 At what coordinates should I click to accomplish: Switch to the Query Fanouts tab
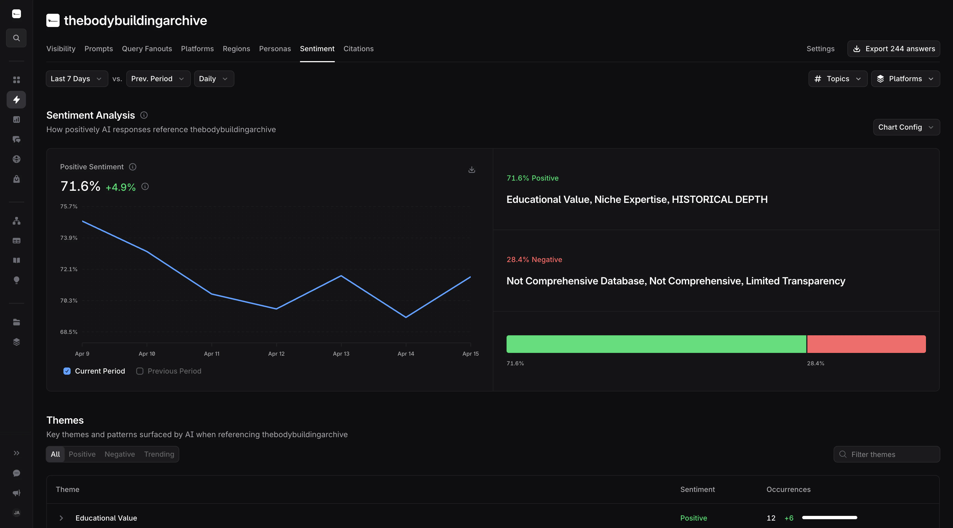147,49
